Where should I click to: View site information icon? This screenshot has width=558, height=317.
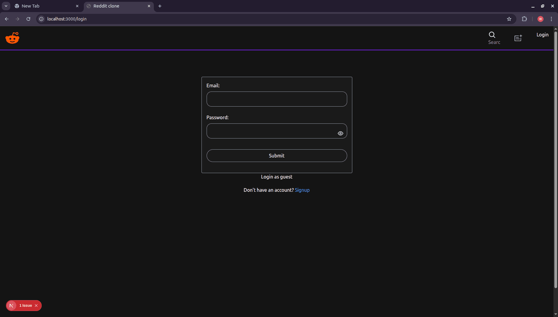pyautogui.click(x=42, y=19)
